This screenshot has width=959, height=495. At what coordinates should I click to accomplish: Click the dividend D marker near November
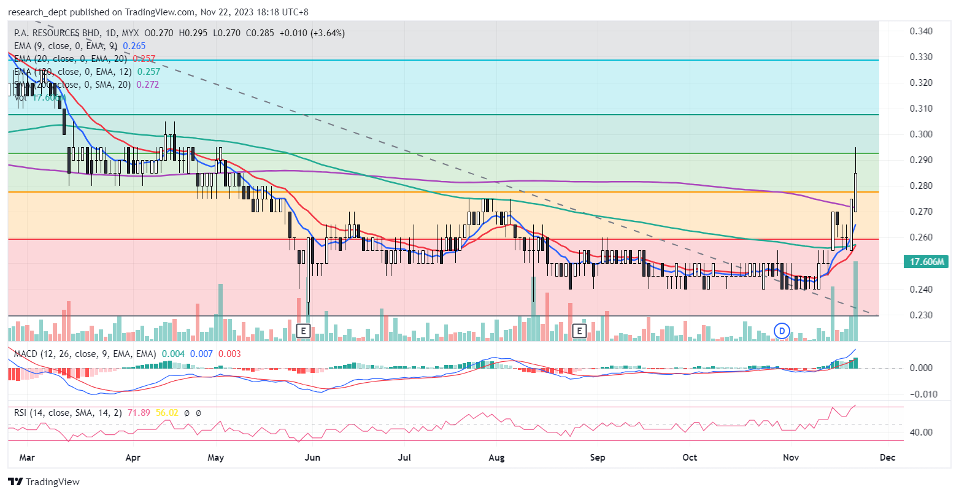pyautogui.click(x=781, y=330)
